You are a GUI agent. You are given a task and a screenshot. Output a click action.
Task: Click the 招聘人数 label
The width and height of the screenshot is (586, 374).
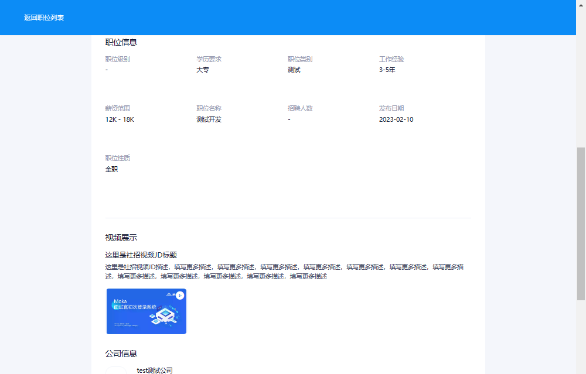click(300, 108)
